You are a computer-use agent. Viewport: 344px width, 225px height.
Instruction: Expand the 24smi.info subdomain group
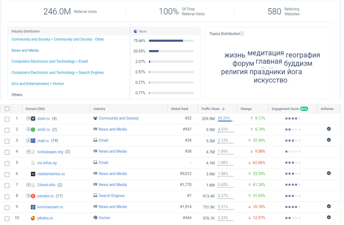pos(28,185)
